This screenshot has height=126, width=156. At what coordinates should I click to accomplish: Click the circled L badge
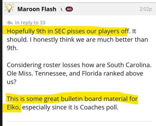point(62,9)
